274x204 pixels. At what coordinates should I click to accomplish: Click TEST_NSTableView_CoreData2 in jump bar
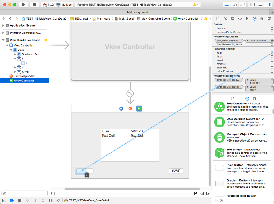point(44,18)
